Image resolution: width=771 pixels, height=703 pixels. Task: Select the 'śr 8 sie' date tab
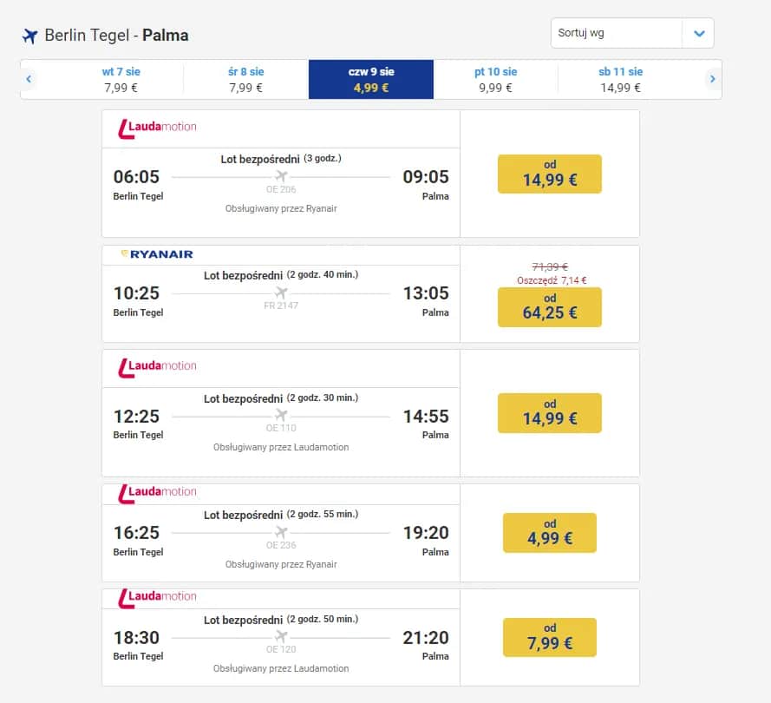(246, 79)
